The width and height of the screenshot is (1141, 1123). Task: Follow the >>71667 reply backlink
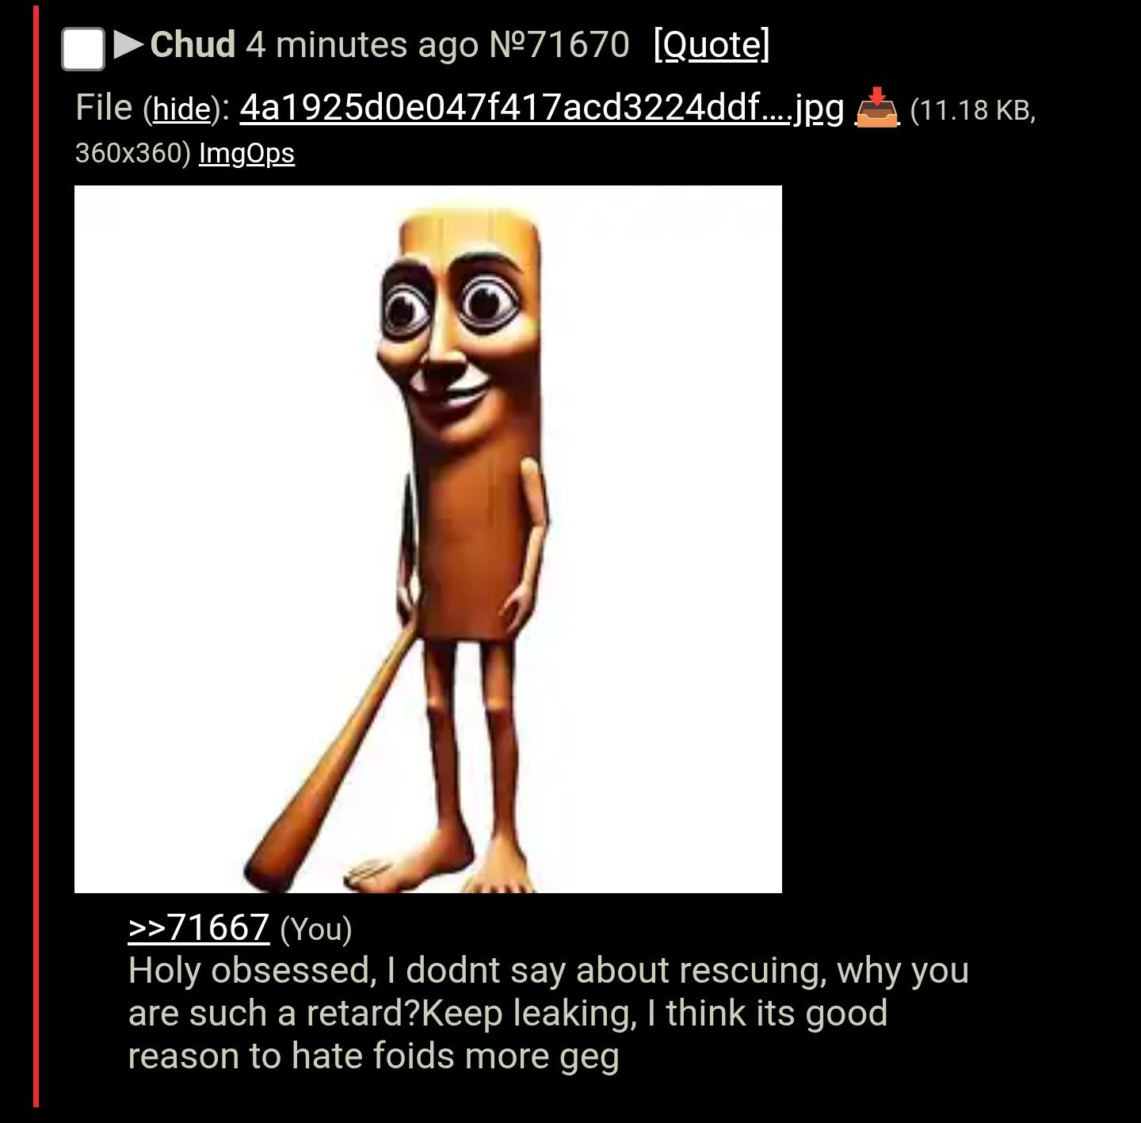[199, 927]
